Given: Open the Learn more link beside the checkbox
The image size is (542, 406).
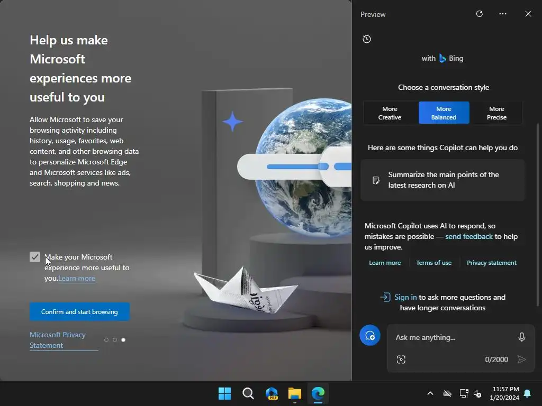Looking at the screenshot, I should tap(77, 278).
